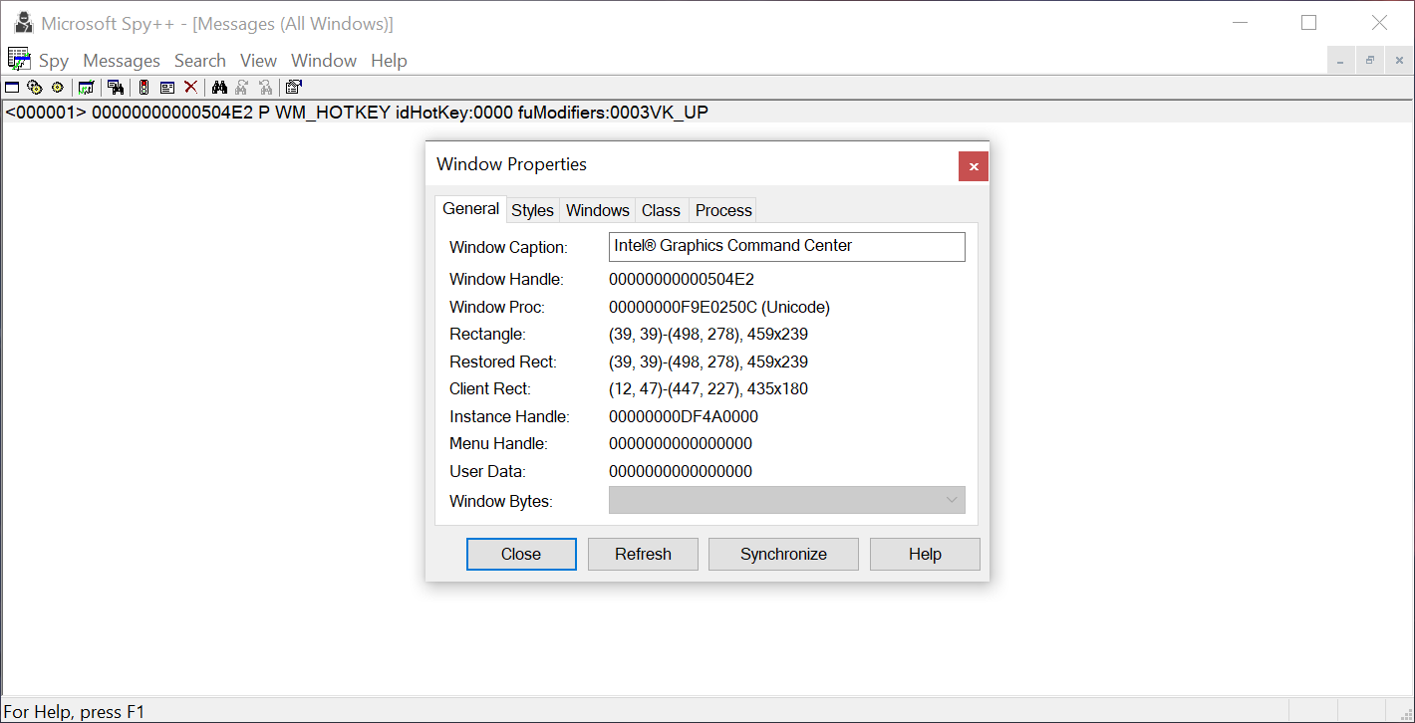The width and height of the screenshot is (1415, 723).
Task: Click the Close button in Window Properties
Action: tap(521, 554)
